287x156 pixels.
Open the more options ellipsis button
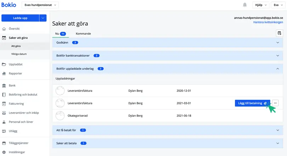point(275,103)
